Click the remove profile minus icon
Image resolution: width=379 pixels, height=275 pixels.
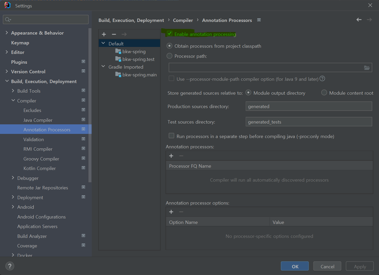(114, 34)
